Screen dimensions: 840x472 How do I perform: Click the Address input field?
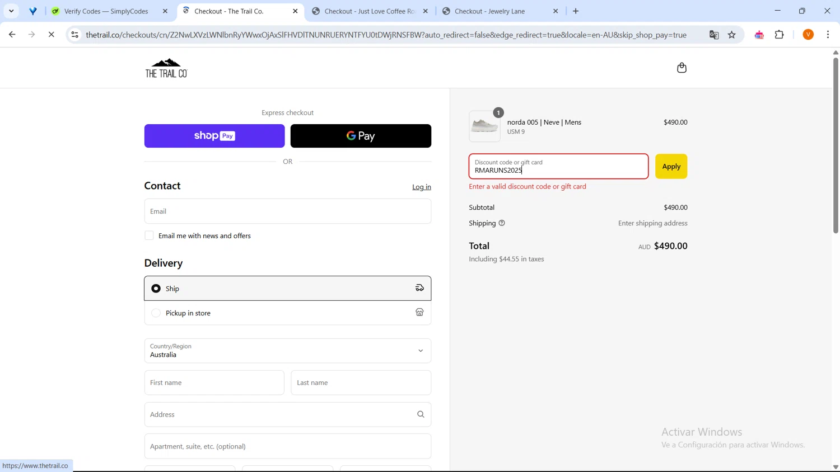(x=288, y=414)
